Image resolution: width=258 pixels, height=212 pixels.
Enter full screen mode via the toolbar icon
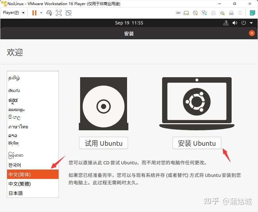pos(59,13)
